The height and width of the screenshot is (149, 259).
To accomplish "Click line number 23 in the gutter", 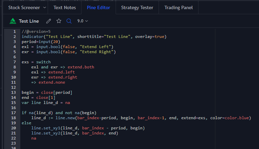I will pos(14,143).
